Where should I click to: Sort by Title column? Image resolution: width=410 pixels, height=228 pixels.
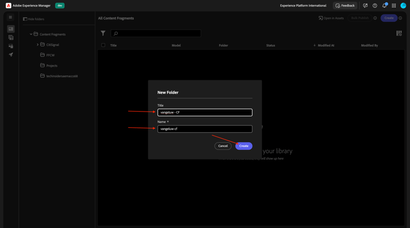114,45
